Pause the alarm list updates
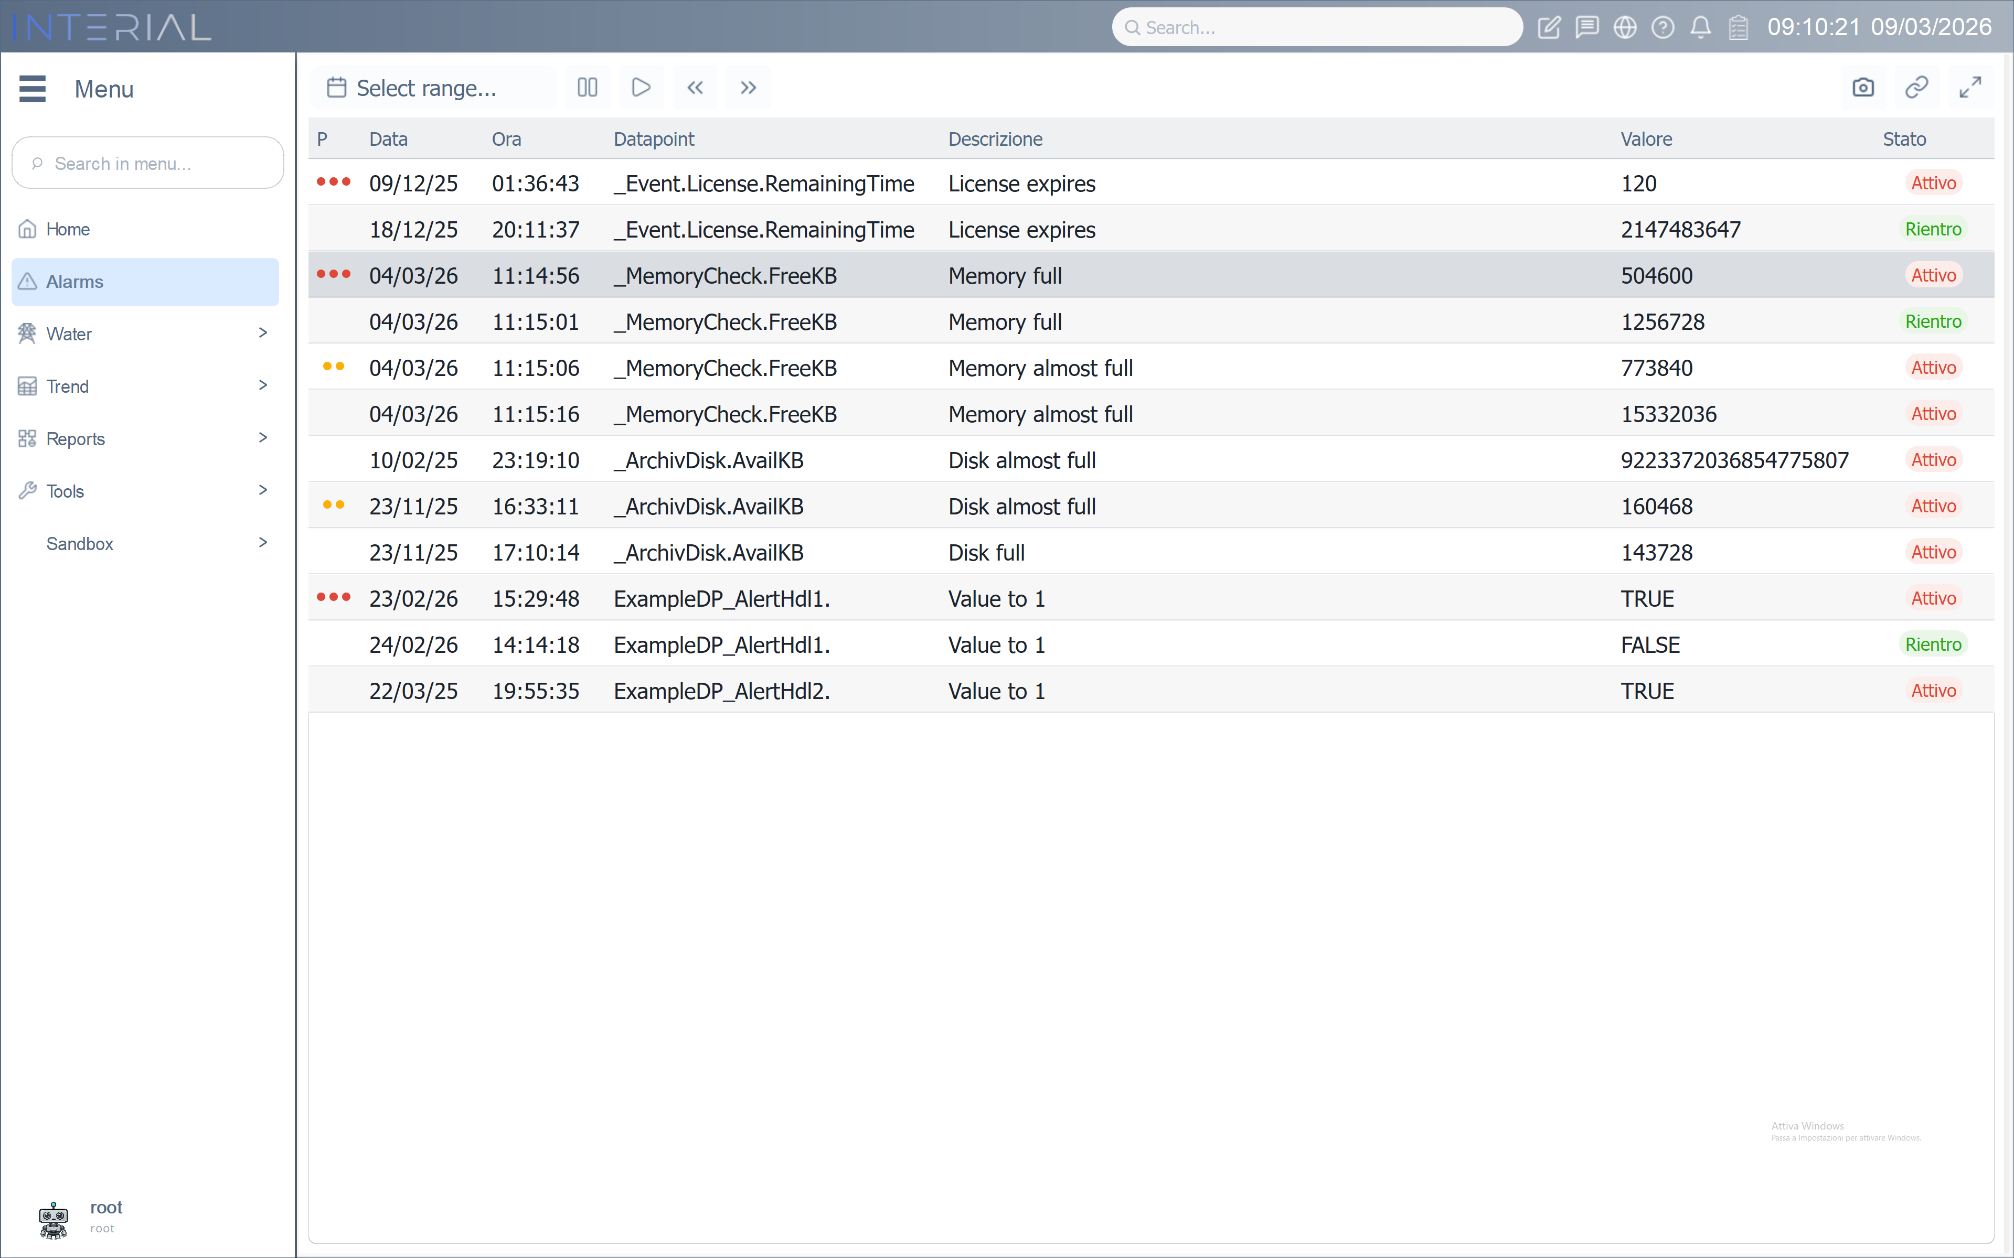 [588, 88]
